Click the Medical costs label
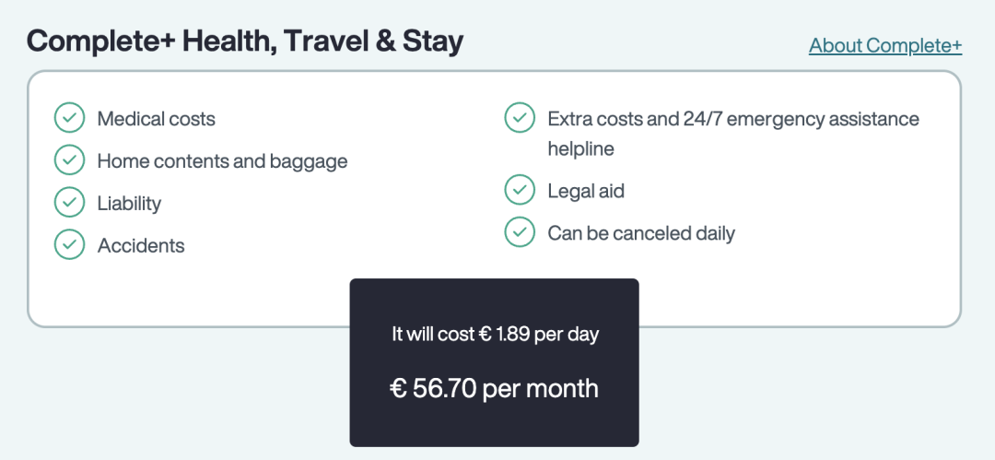 pos(156,119)
